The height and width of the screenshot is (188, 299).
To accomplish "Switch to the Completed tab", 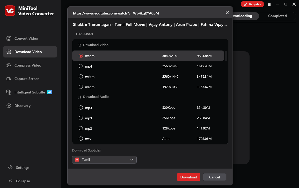I will (x=277, y=16).
